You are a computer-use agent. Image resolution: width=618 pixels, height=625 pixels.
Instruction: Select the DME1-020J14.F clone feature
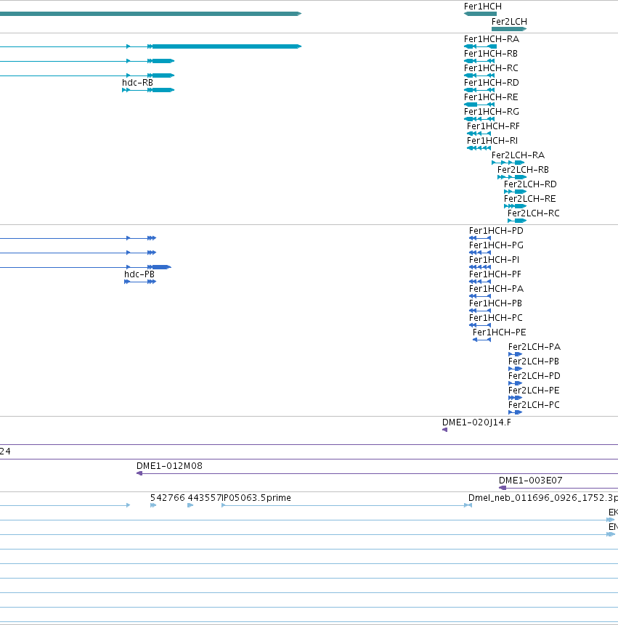coord(445,430)
